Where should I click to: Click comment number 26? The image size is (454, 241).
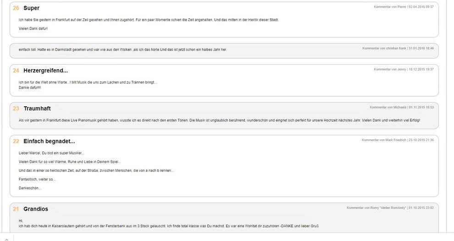coord(16,8)
